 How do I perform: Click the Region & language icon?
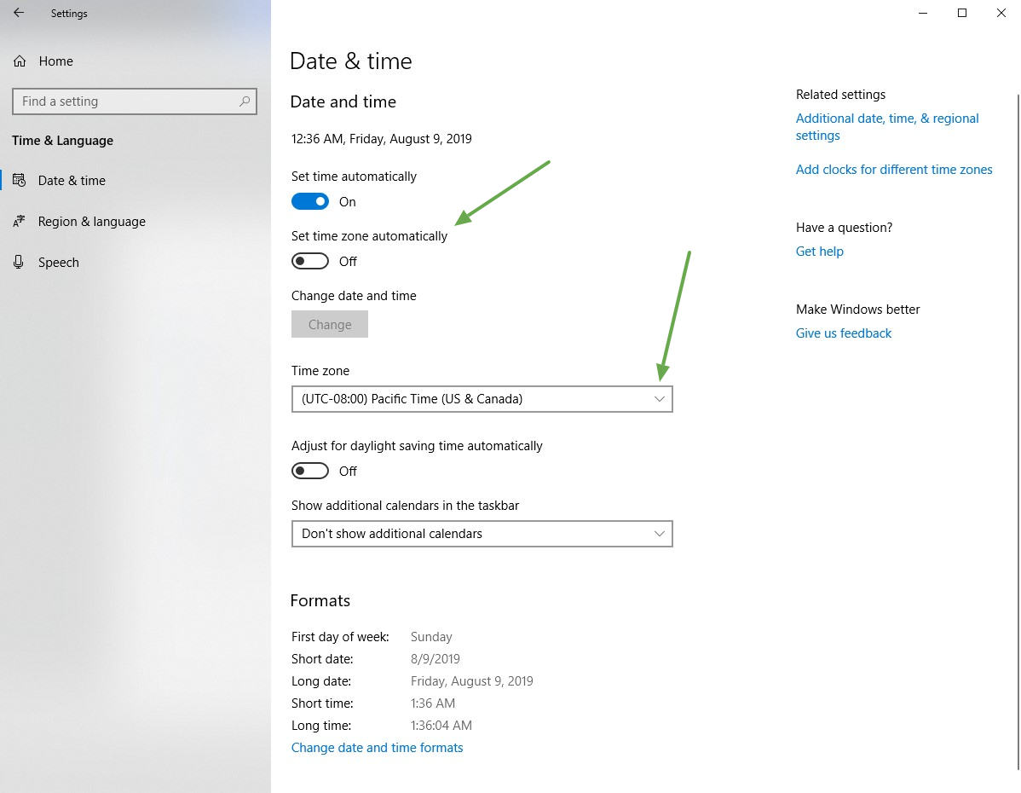click(x=20, y=222)
